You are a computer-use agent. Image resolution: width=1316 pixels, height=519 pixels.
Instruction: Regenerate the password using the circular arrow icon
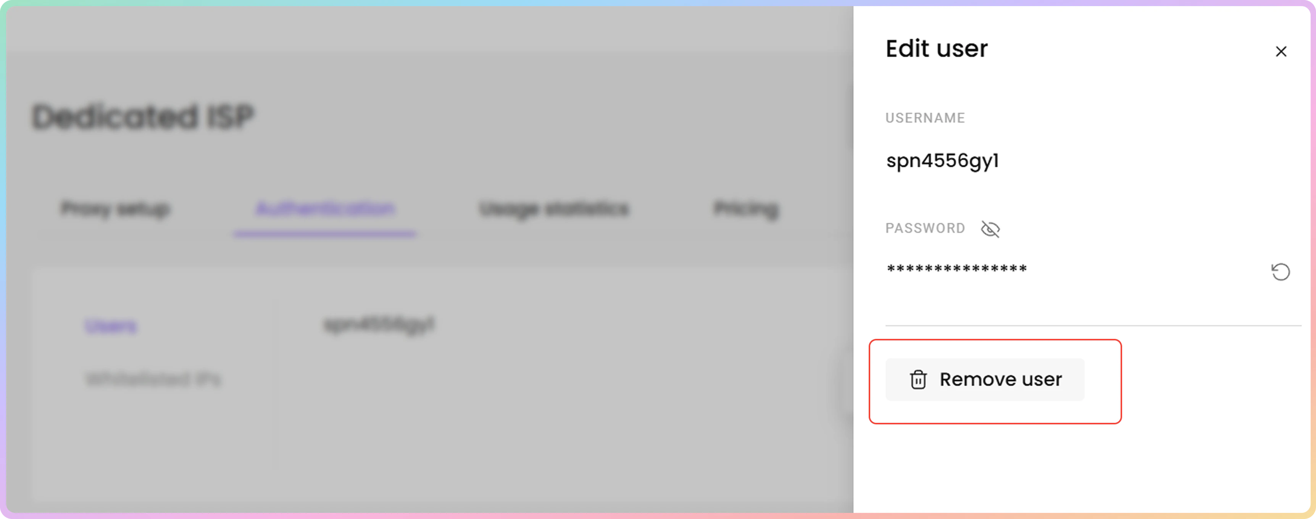click(1280, 272)
